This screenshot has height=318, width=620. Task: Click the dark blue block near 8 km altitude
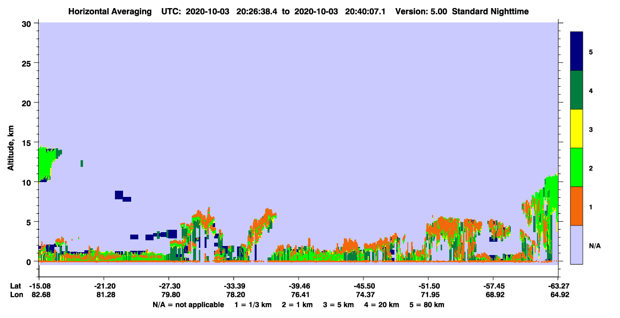(119, 195)
